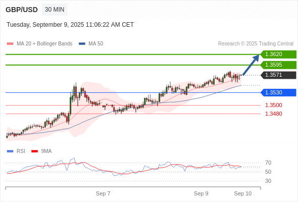This screenshot has height=202, width=298.
Task: Click the red 9MA legend swatch
Action: tap(34, 151)
